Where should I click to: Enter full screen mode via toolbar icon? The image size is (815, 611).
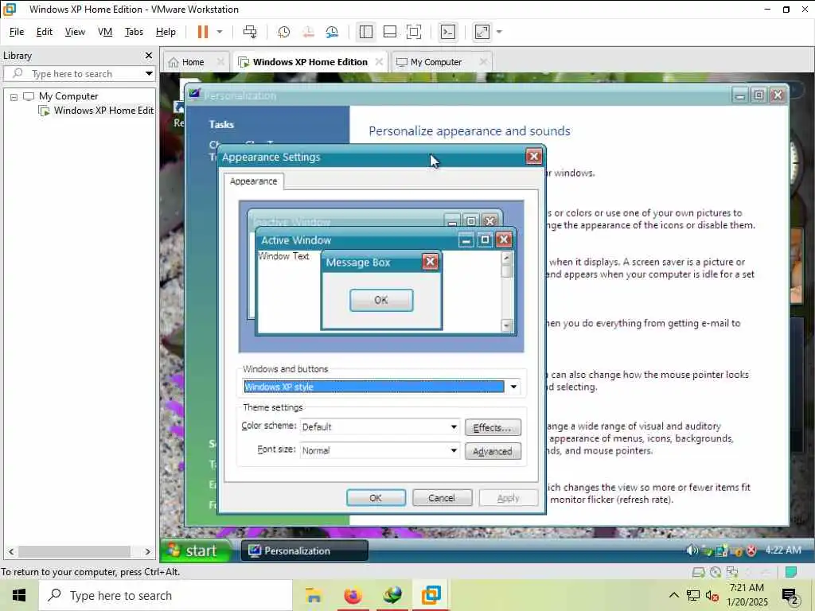click(x=414, y=32)
